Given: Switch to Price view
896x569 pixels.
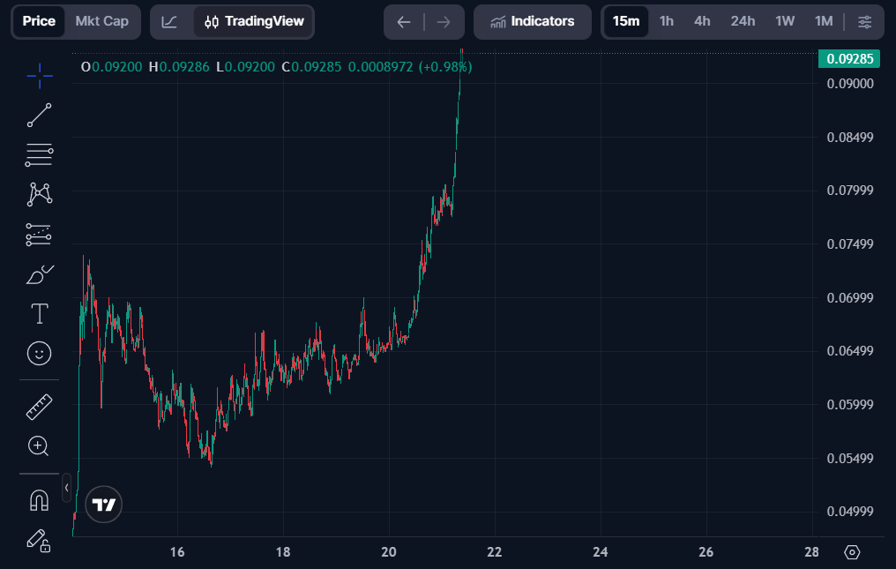Looking at the screenshot, I should point(39,21).
